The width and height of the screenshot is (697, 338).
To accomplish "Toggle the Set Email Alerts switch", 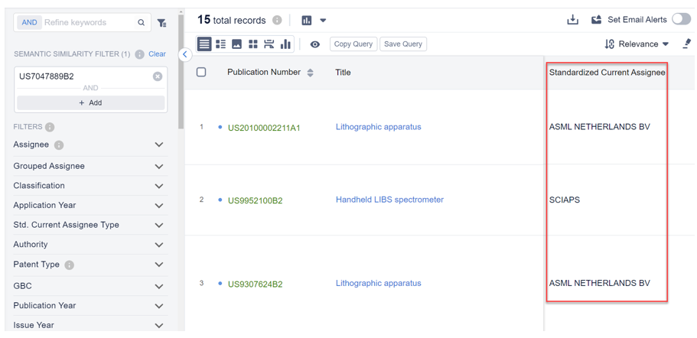I will [x=680, y=20].
